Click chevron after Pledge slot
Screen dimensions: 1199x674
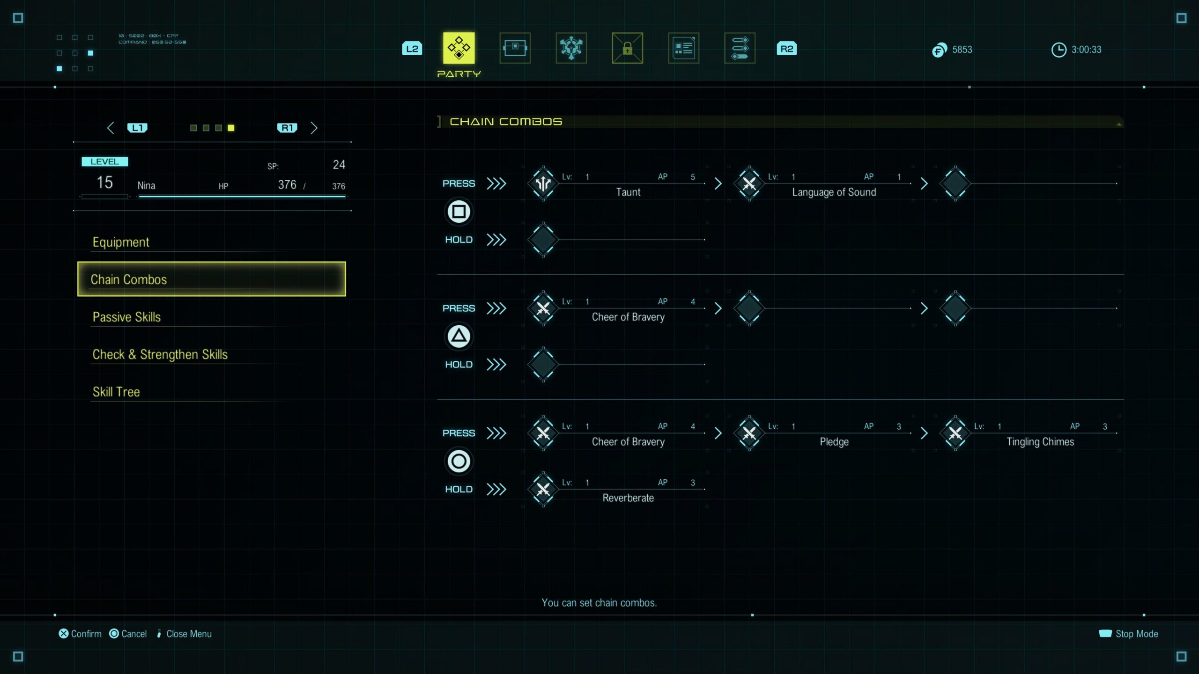click(924, 433)
